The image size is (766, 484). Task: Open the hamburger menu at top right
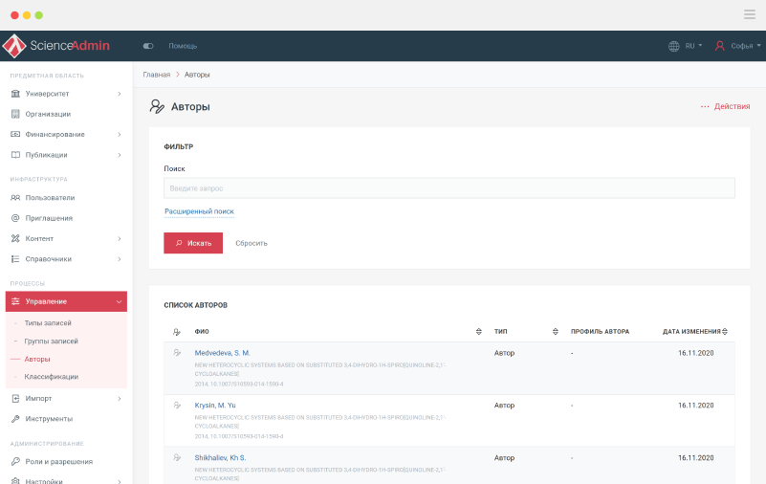pyautogui.click(x=750, y=14)
